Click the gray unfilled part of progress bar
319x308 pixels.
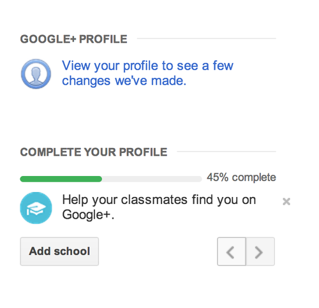pyautogui.click(x=152, y=179)
